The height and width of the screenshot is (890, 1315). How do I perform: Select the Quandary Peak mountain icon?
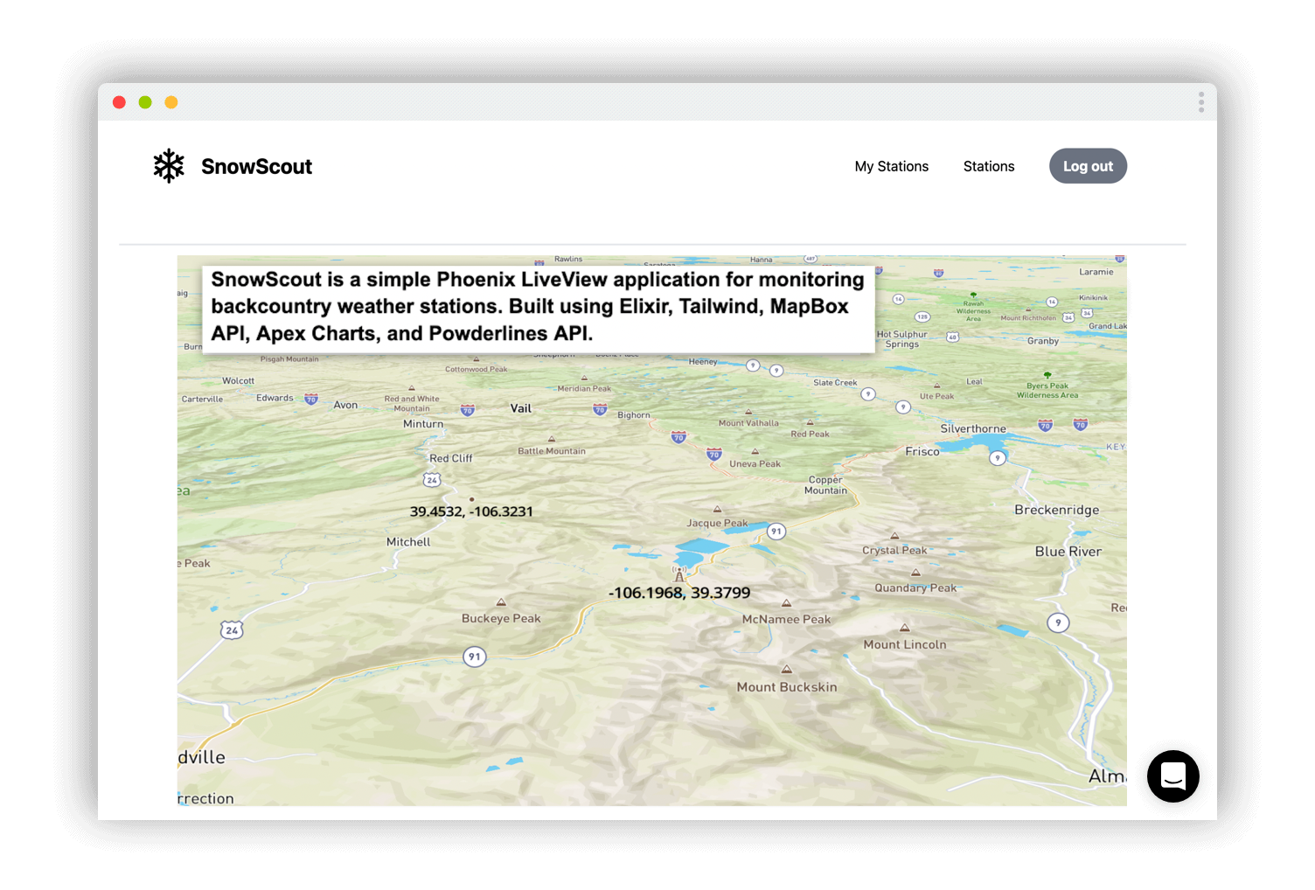(x=915, y=574)
